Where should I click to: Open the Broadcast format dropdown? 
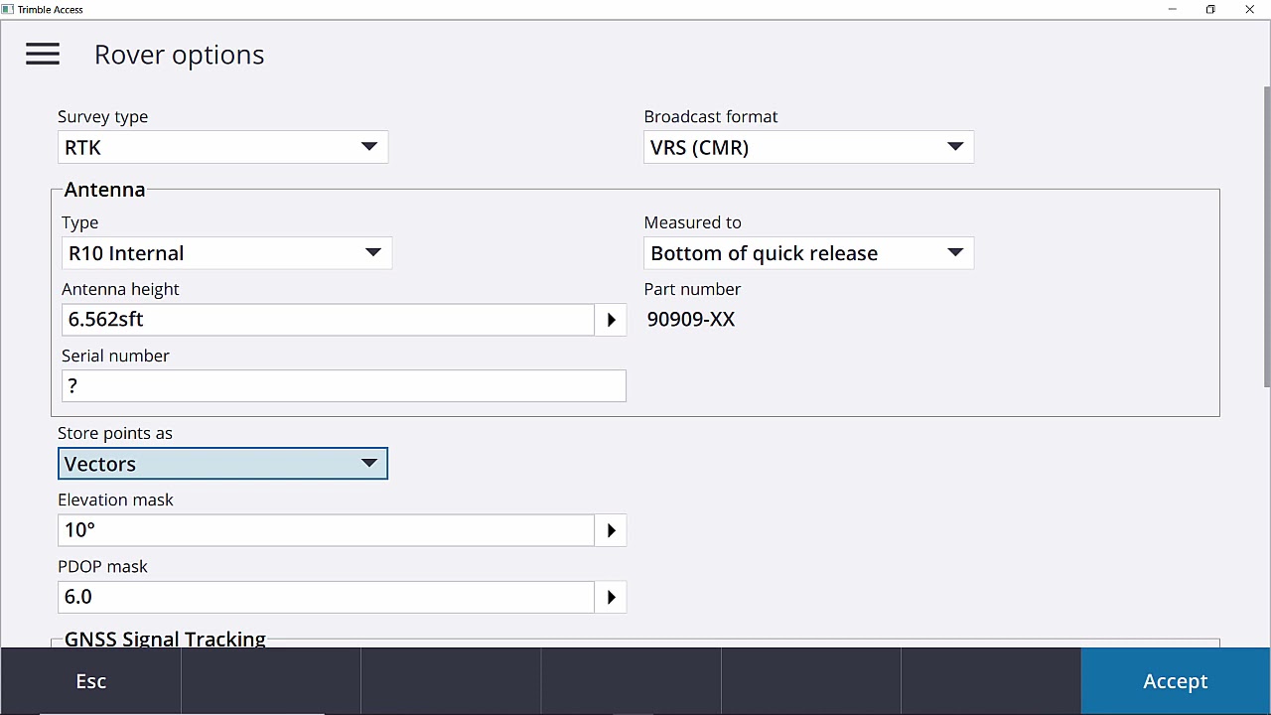tap(808, 147)
